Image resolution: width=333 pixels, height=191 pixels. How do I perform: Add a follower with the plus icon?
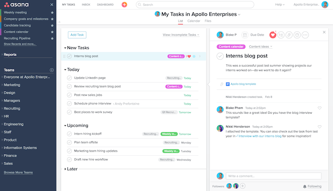(243, 186)
